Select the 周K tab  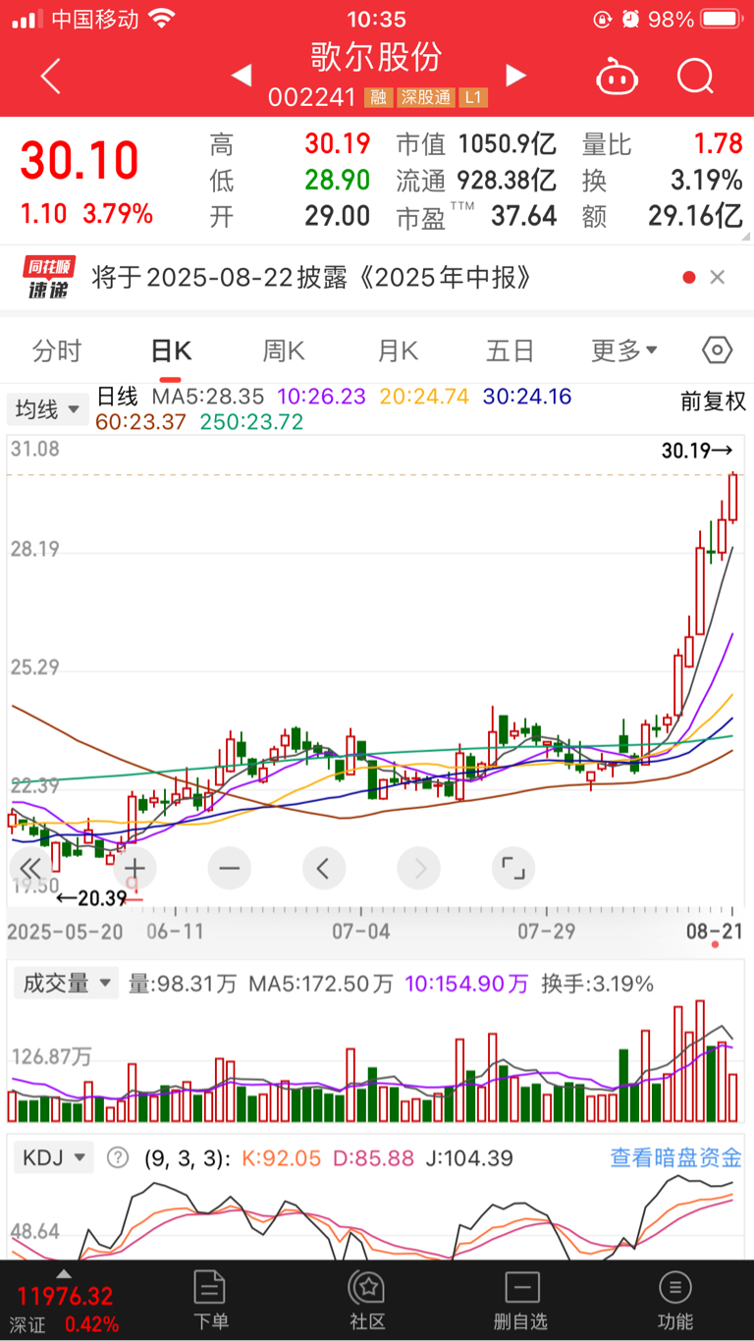[x=284, y=350]
